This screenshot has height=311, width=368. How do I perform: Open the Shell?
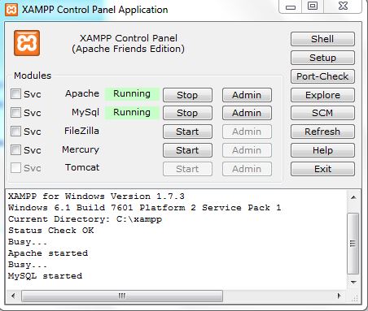(322, 39)
